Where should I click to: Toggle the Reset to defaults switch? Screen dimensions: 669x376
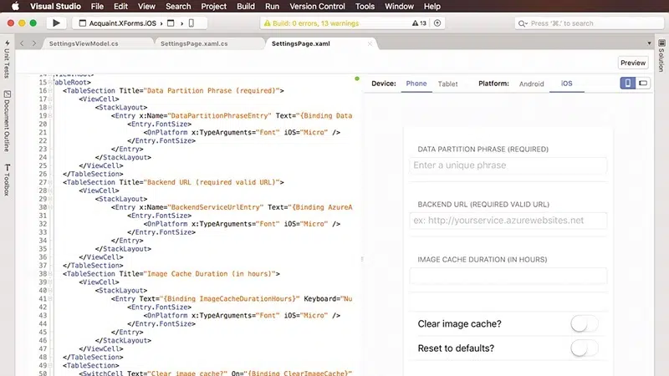tap(585, 348)
